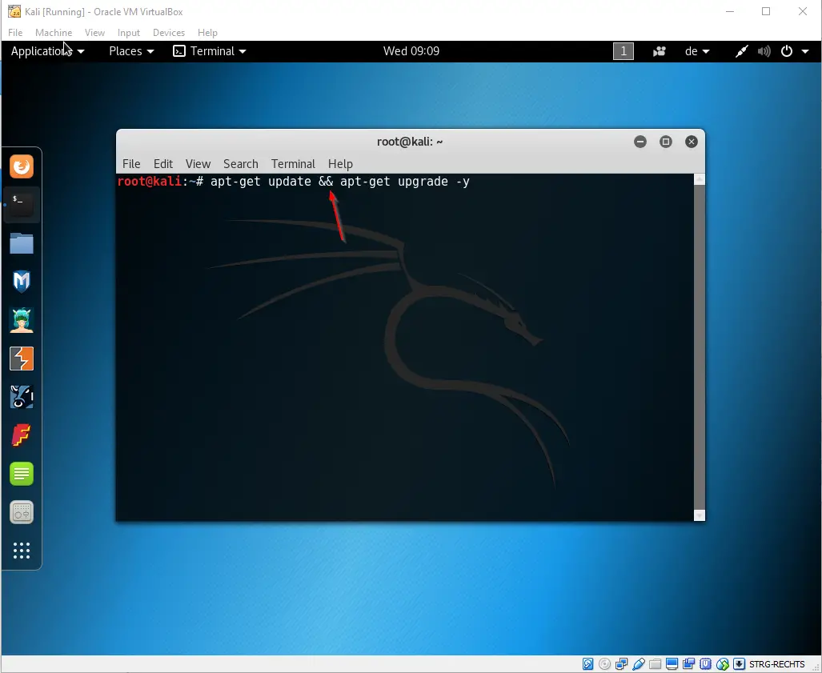The height and width of the screenshot is (673, 822).
Task: Launch Firefox from the dock
Action: click(x=22, y=166)
